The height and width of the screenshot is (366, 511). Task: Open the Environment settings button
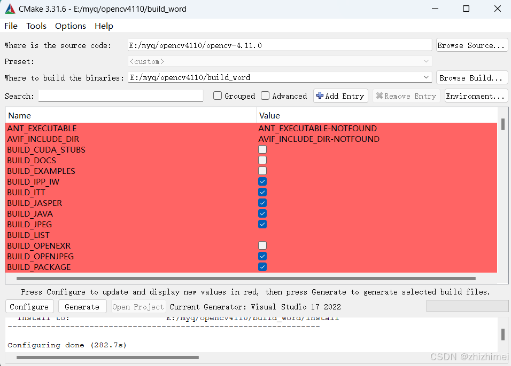(476, 96)
